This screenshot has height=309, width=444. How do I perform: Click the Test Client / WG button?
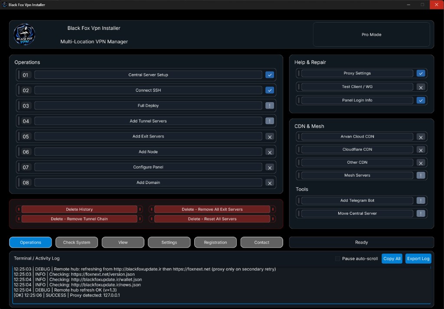pyautogui.click(x=357, y=87)
